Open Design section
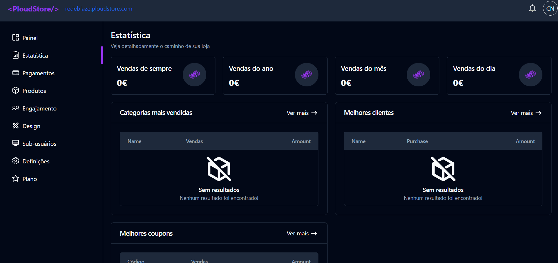 [31, 126]
